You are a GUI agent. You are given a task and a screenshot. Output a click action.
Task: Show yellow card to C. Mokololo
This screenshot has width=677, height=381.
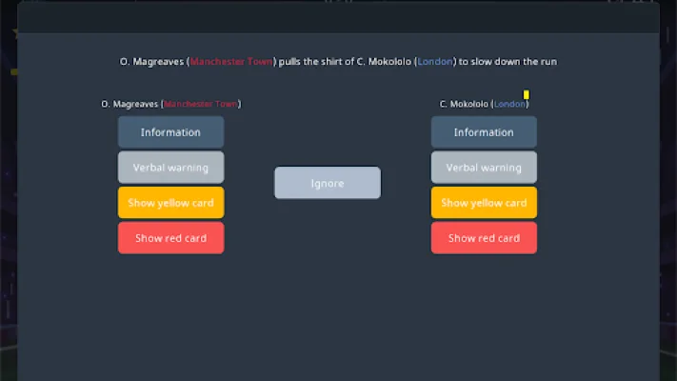pos(484,203)
